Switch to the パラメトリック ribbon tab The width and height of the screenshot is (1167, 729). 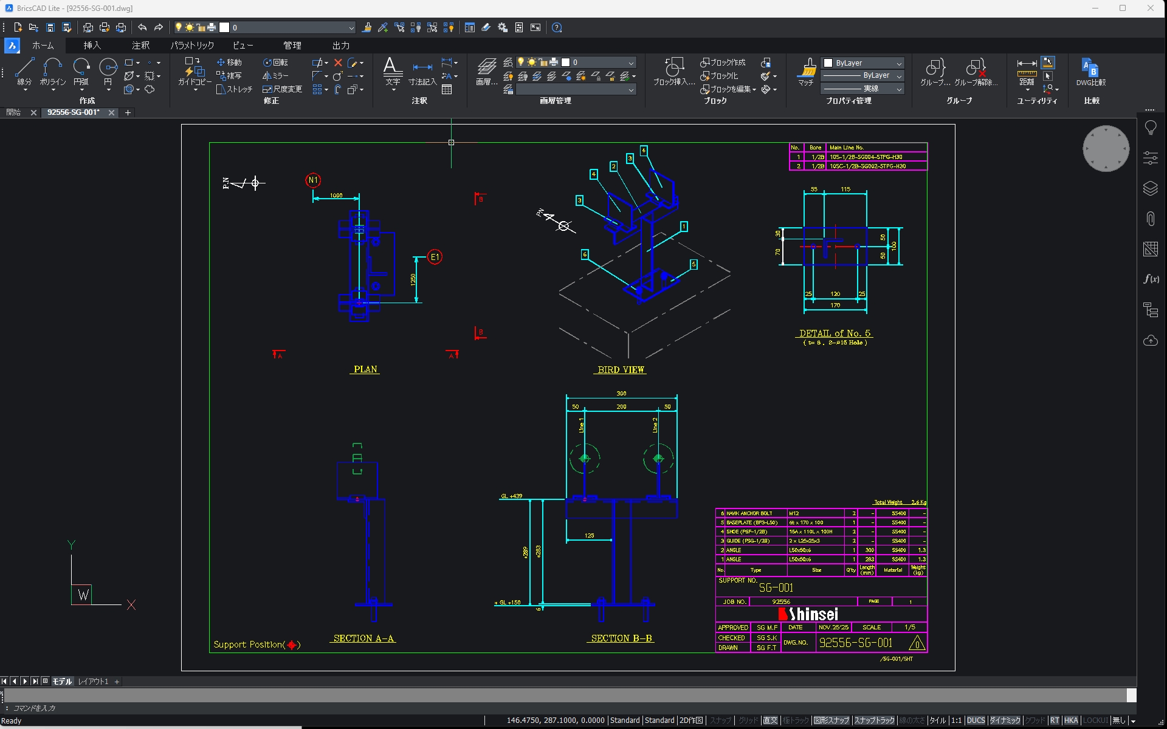tap(191, 45)
